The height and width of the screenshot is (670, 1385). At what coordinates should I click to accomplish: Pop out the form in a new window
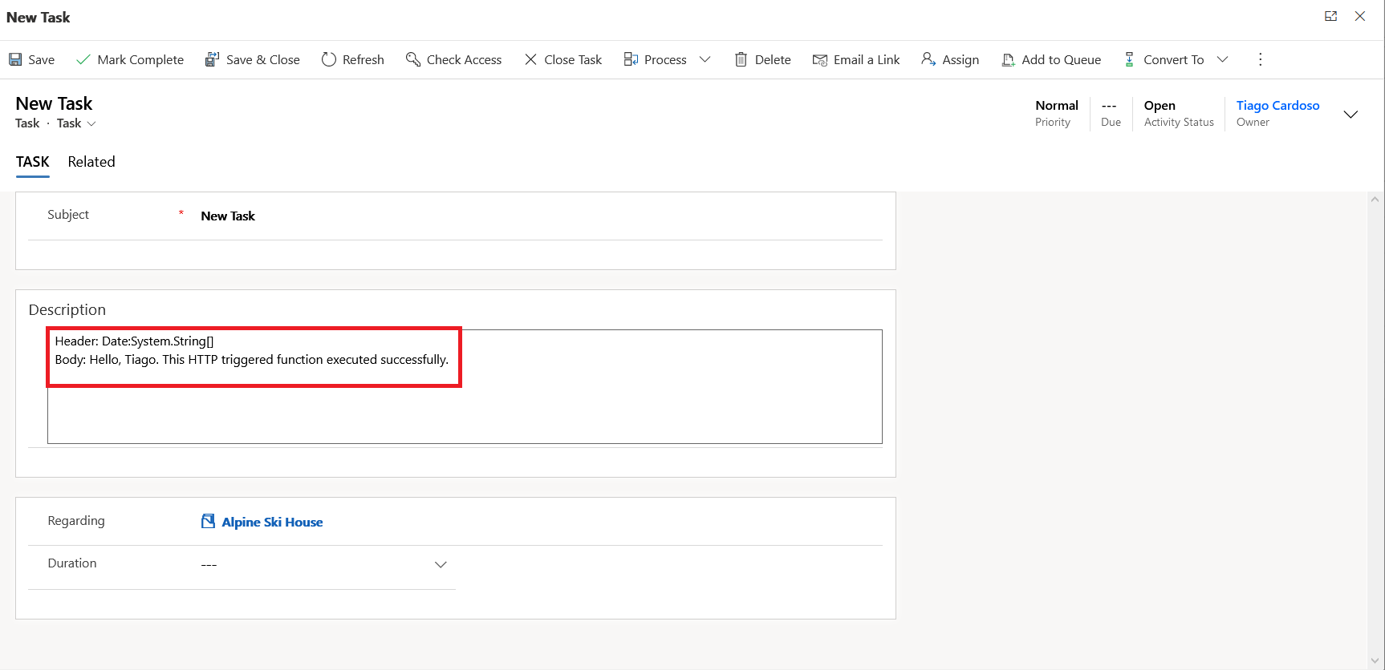point(1330,16)
